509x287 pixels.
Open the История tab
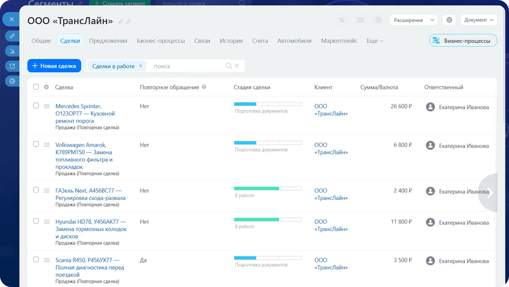click(231, 41)
